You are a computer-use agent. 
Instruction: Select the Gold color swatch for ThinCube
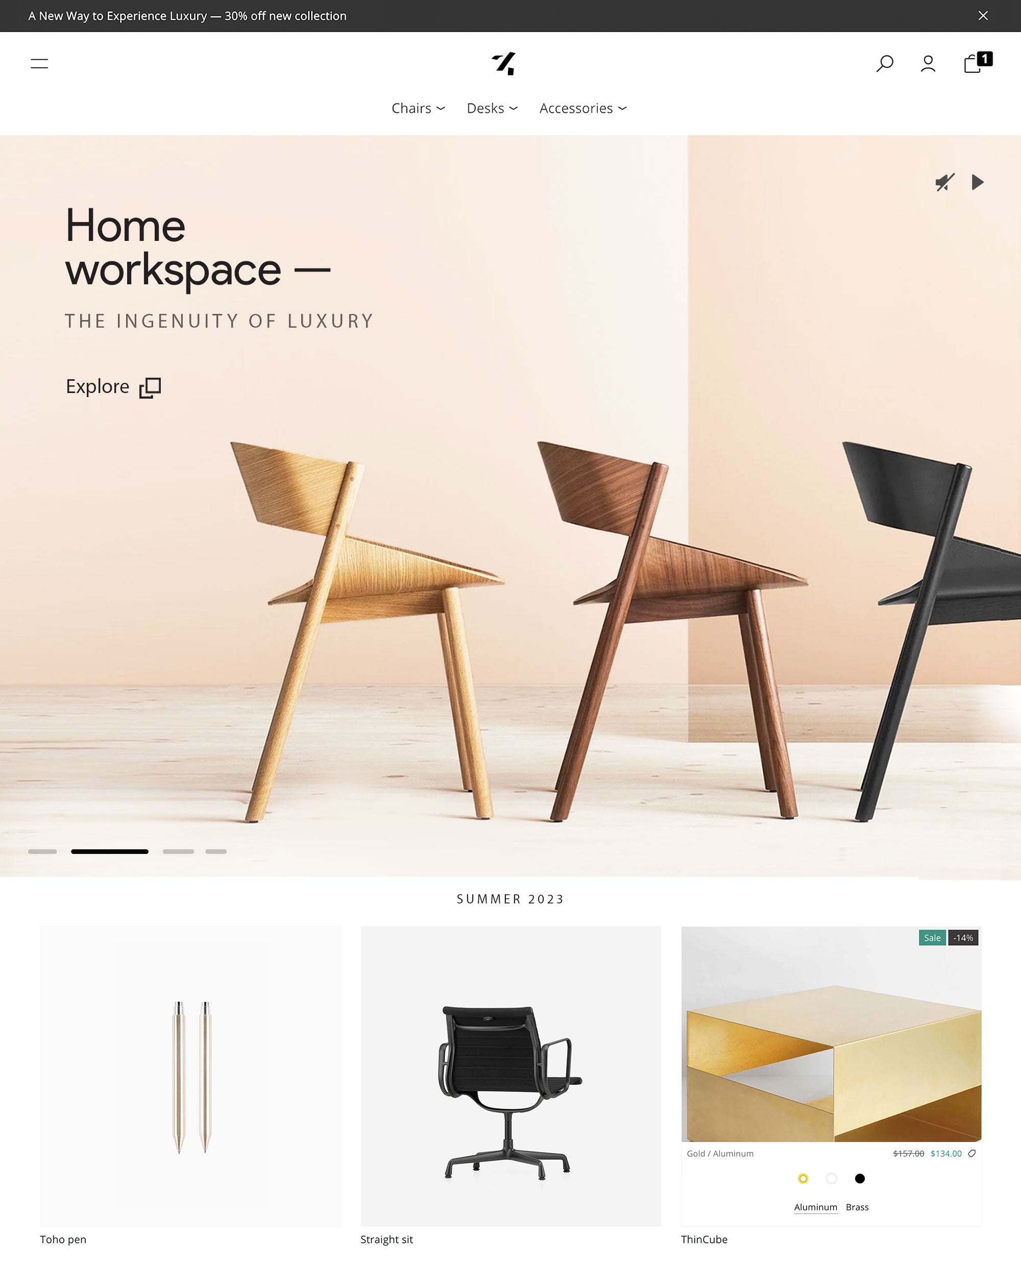pos(803,1178)
